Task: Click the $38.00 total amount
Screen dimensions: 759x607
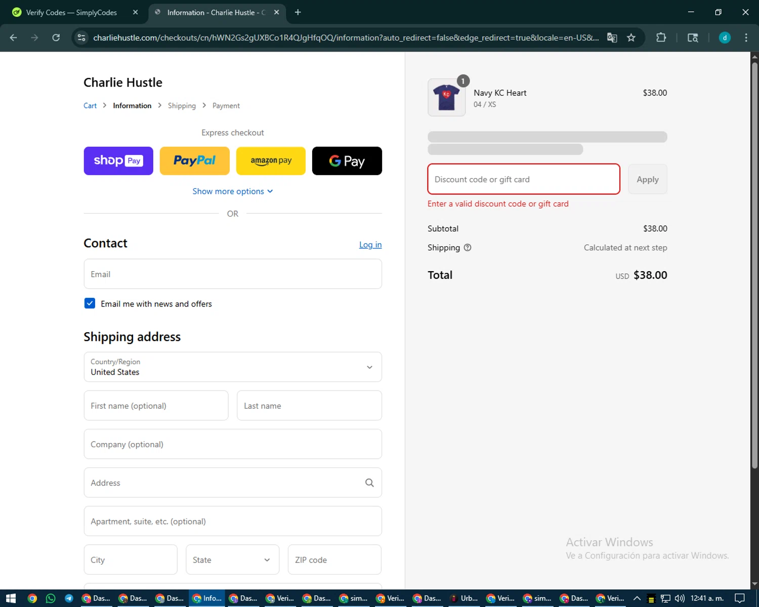Action: (650, 275)
